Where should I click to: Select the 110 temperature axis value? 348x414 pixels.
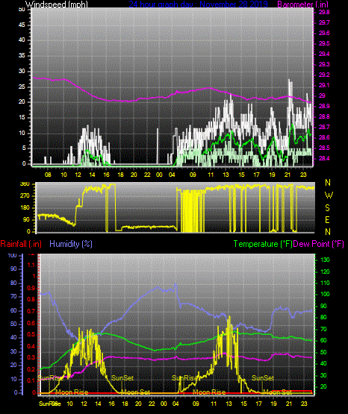tap(325, 283)
